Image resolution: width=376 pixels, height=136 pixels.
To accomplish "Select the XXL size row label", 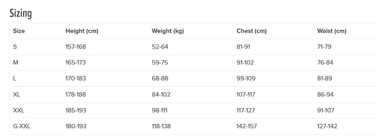I will [x=18, y=110].
